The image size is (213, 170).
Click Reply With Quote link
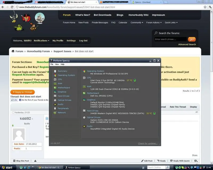coord(180,161)
